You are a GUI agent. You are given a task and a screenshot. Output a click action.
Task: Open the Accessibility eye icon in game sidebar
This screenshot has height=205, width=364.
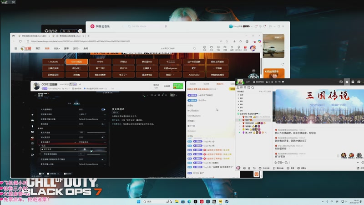point(32,149)
